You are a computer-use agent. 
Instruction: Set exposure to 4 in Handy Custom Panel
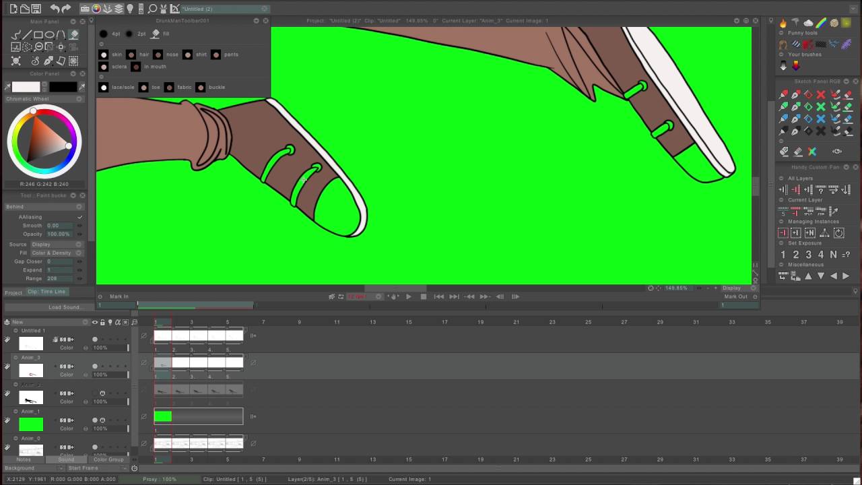(820, 255)
